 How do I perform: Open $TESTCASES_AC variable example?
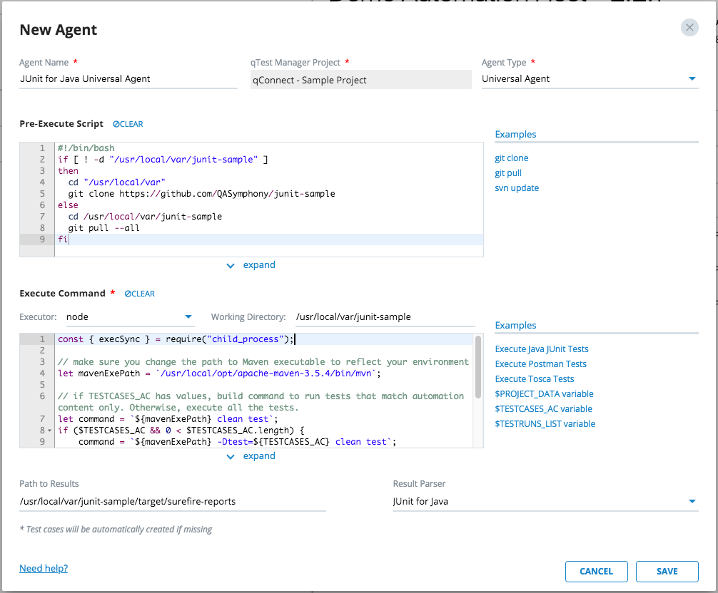pos(544,409)
